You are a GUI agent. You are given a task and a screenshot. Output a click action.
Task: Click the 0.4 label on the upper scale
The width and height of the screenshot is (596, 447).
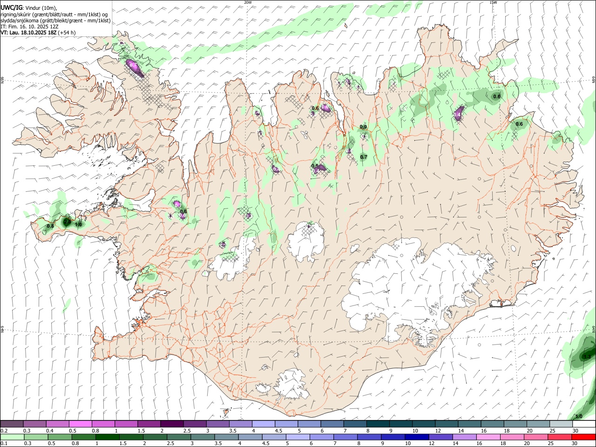(50, 431)
